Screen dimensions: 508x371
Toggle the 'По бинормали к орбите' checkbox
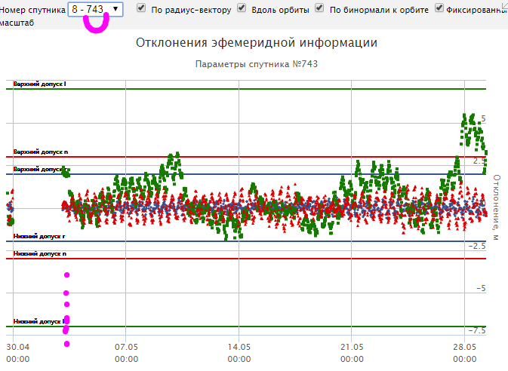point(319,8)
